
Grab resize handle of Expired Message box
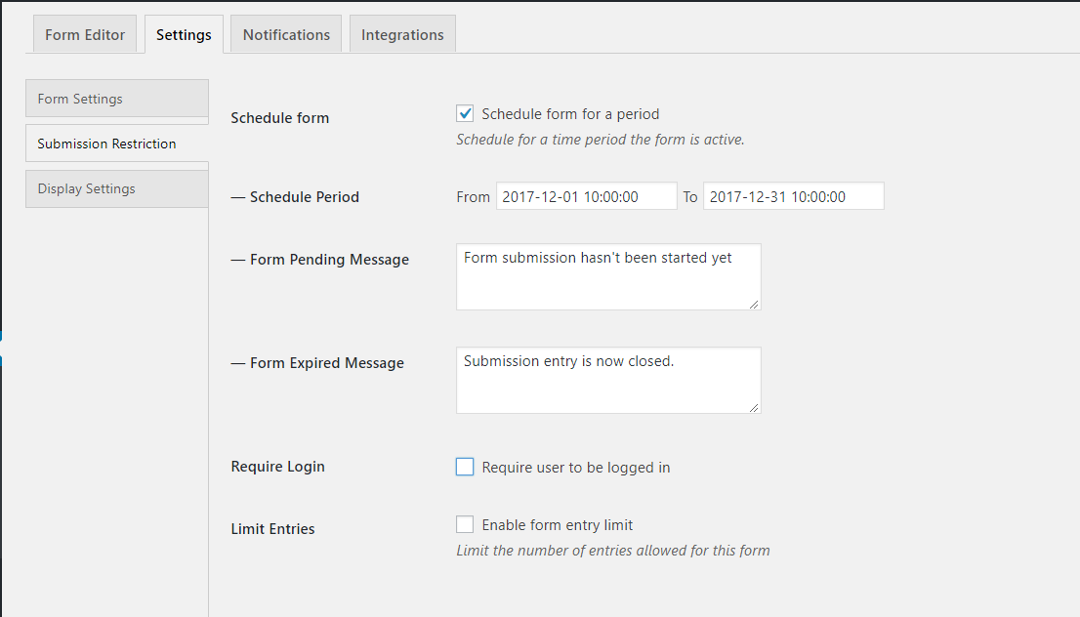(x=754, y=407)
